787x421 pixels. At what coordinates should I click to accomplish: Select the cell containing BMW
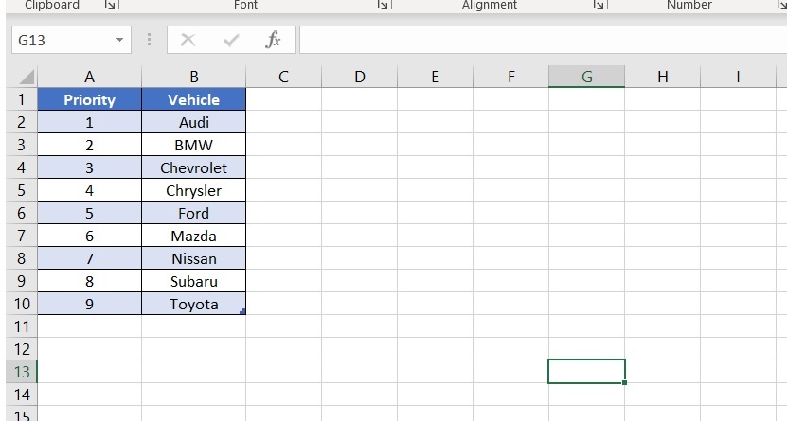(194, 145)
